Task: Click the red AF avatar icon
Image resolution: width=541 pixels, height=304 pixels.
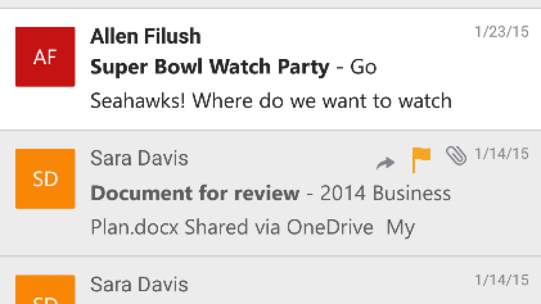Action: (45, 57)
